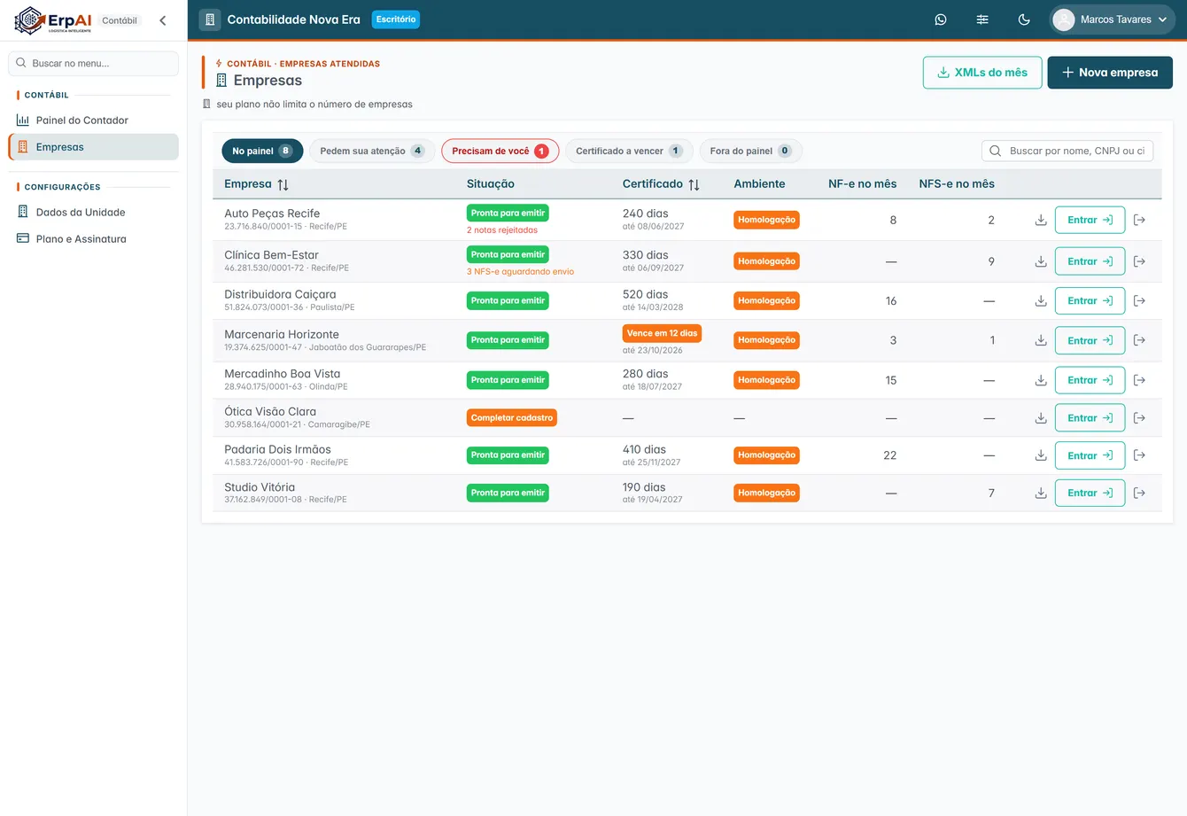This screenshot has width=1187, height=816.
Task: Download XMLs for Padaria Dois Irmãos row
Action: (1041, 455)
